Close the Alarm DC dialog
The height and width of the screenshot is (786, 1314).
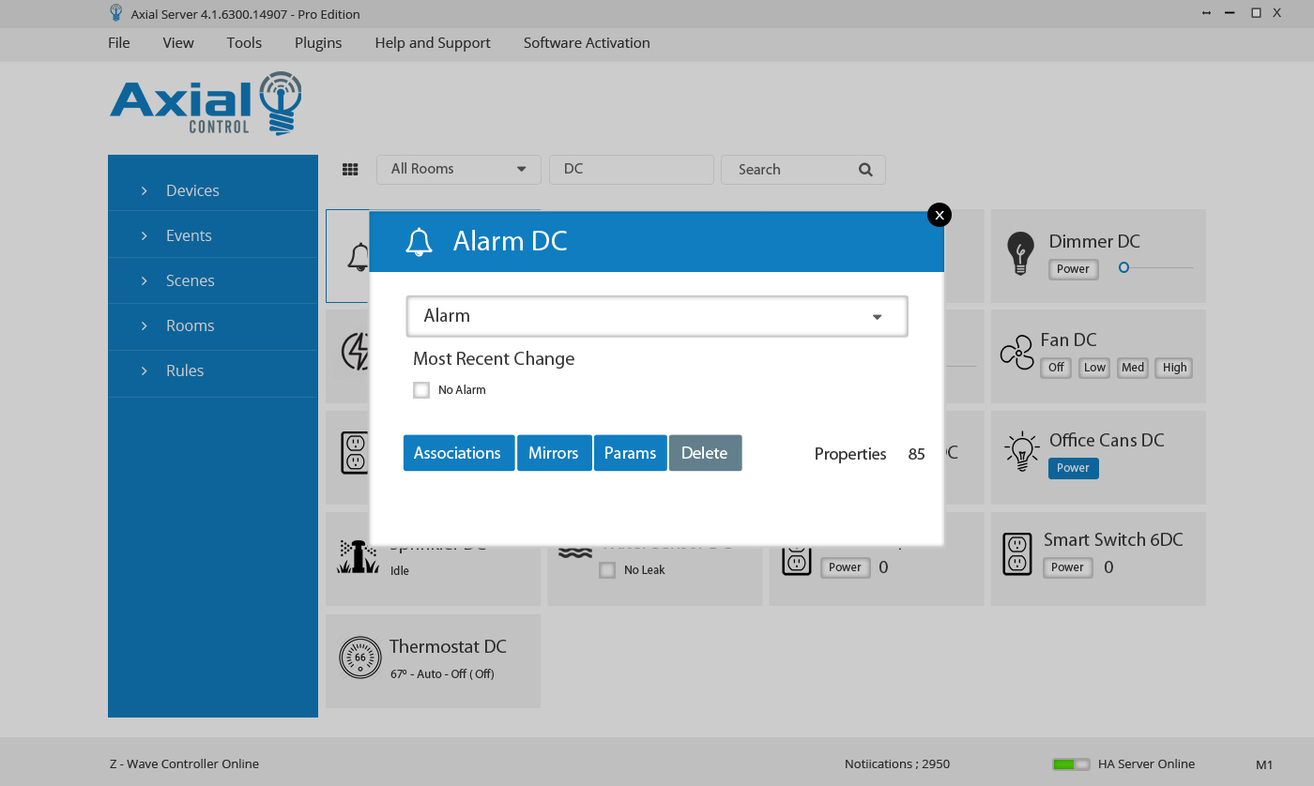(x=939, y=215)
